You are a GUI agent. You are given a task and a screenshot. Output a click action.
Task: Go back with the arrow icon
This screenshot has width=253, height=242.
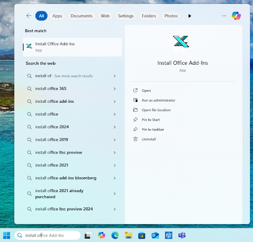pos(29,16)
